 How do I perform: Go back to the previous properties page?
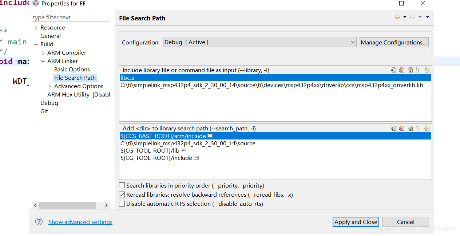tap(397, 17)
